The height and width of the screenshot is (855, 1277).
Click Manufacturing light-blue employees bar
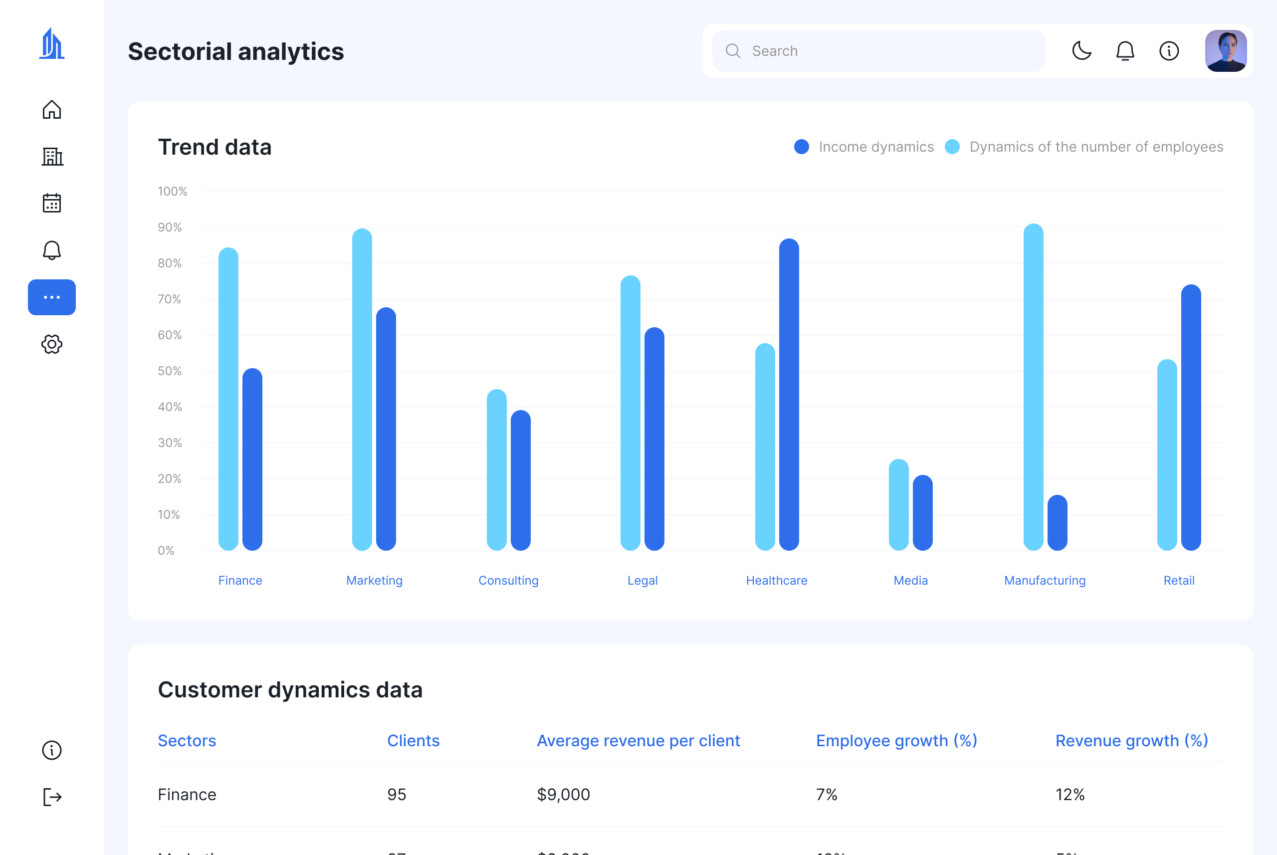(x=1033, y=387)
